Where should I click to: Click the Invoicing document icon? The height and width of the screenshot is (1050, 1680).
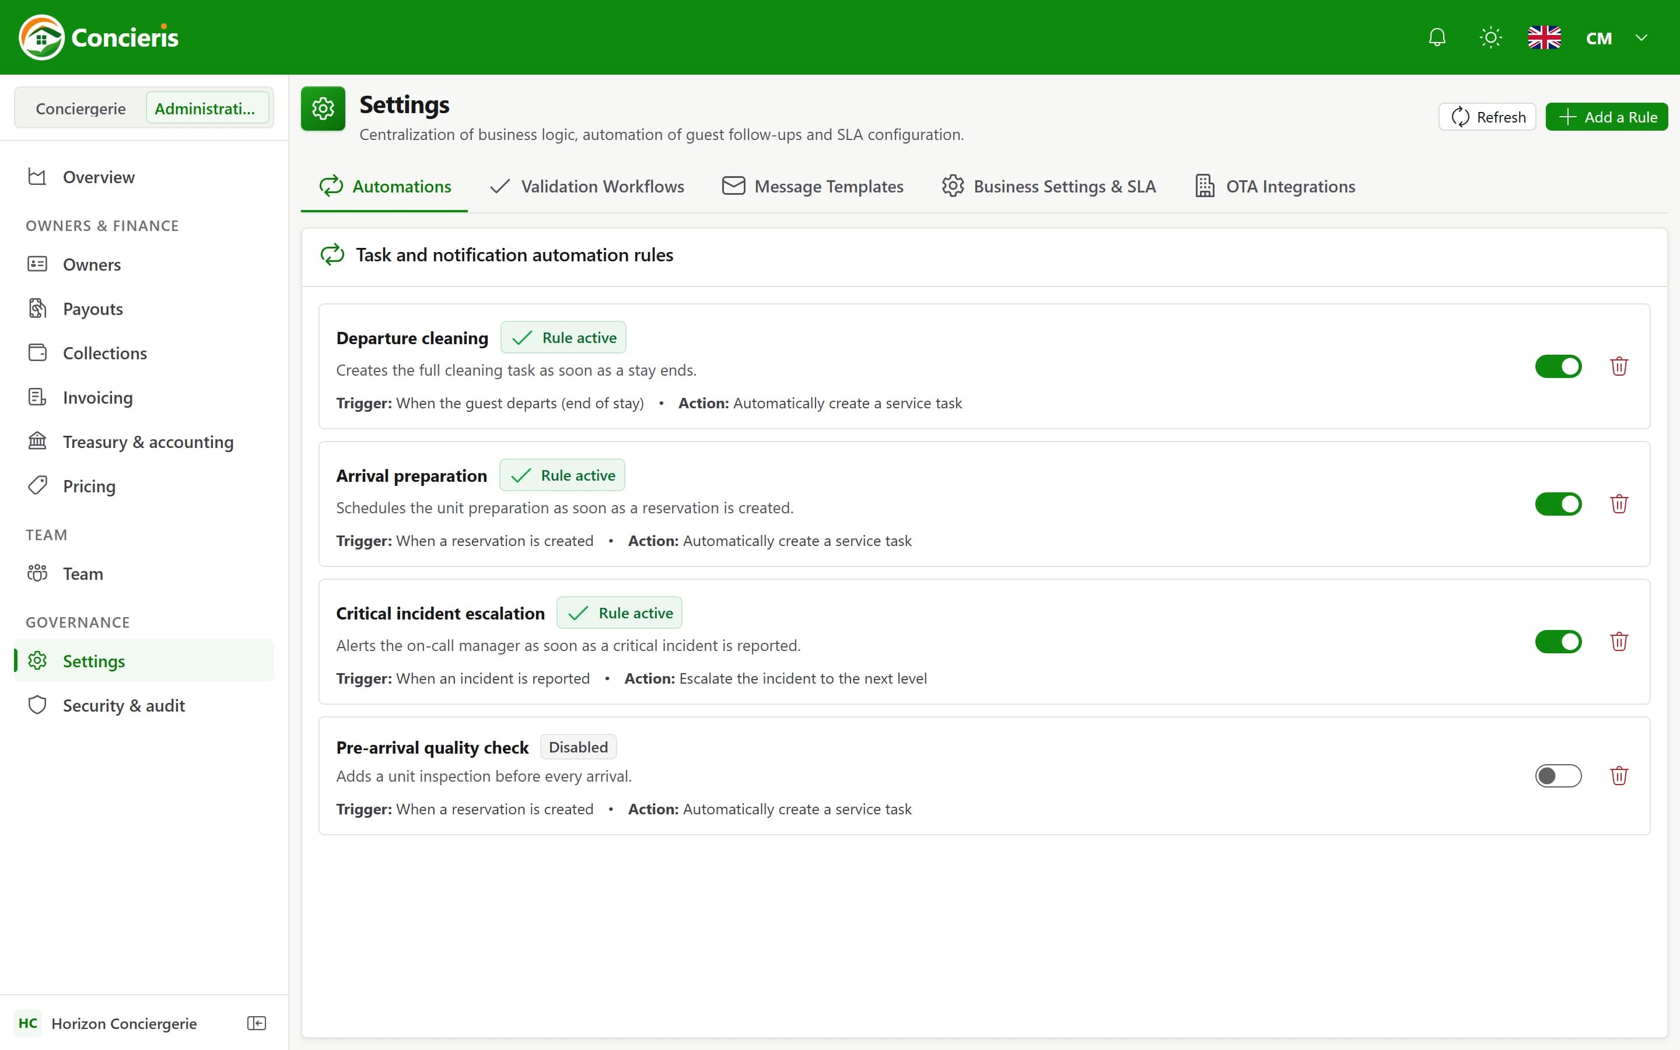click(37, 397)
